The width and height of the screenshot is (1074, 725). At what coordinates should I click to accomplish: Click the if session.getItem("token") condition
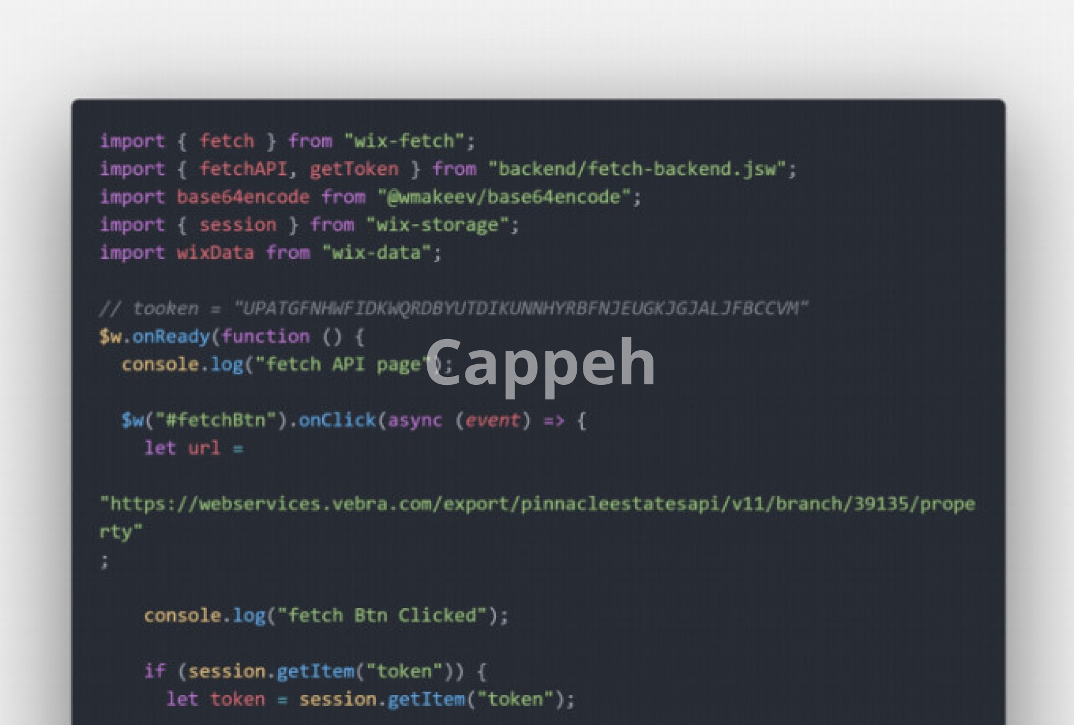click(x=315, y=671)
